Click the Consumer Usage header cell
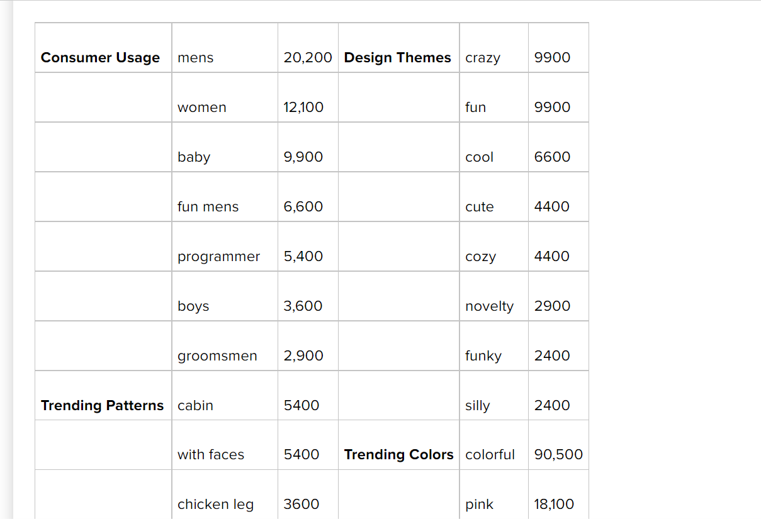Screen dimensions: 761x519 coord(103,48)
